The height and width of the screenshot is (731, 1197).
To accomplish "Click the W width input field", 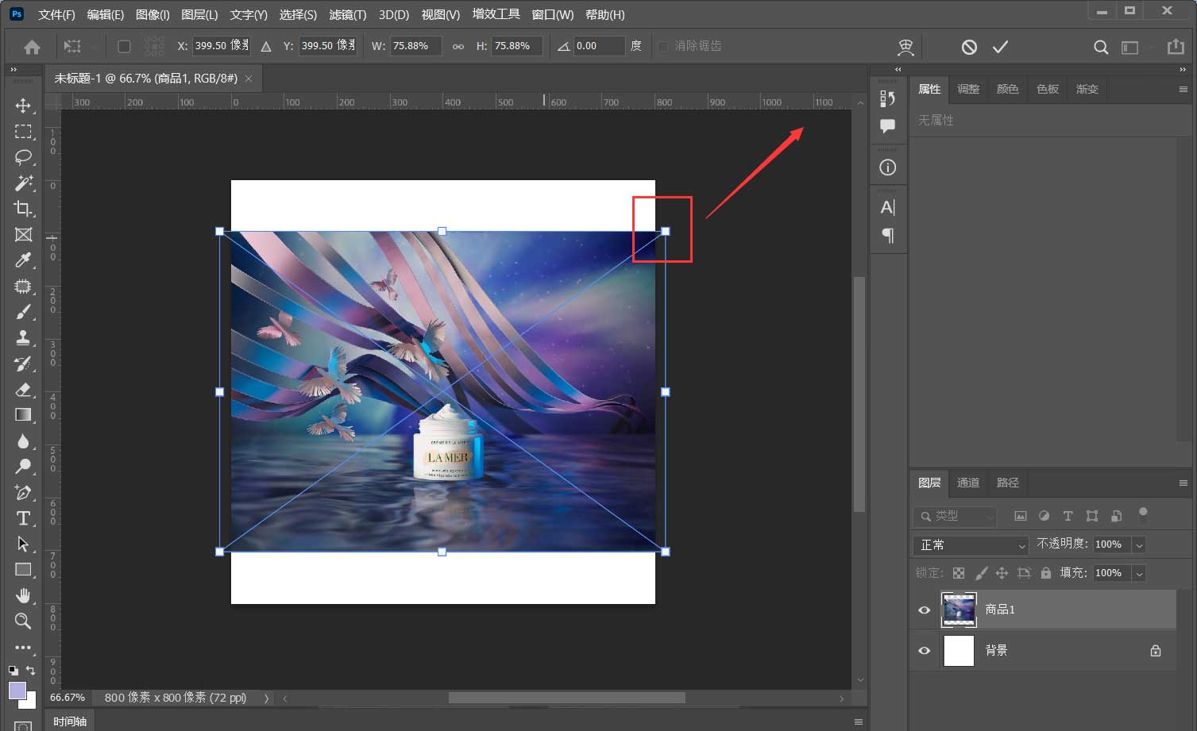I will click(415, 46).
